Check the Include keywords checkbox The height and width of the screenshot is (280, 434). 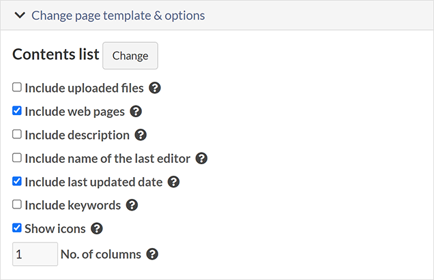(x=17, y=205)
